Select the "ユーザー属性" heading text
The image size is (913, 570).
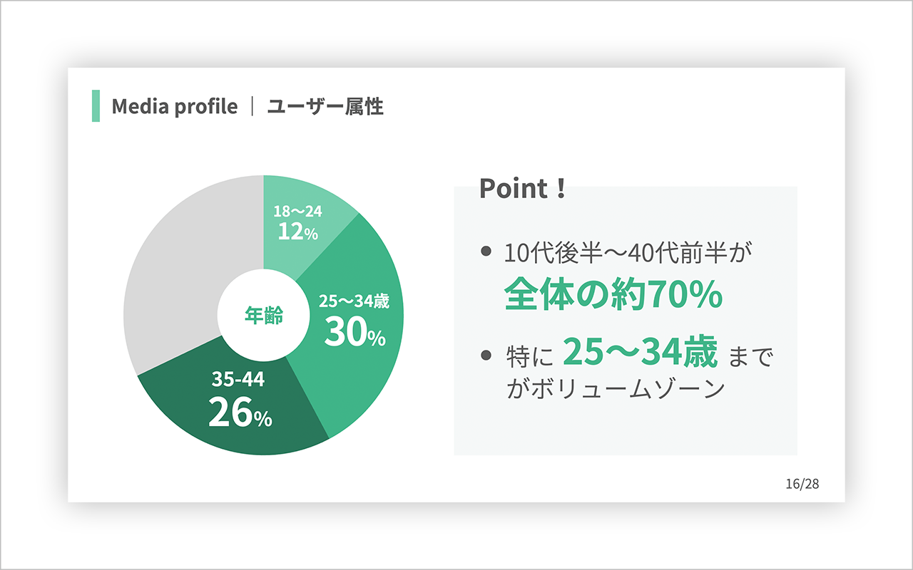[325, 107]
